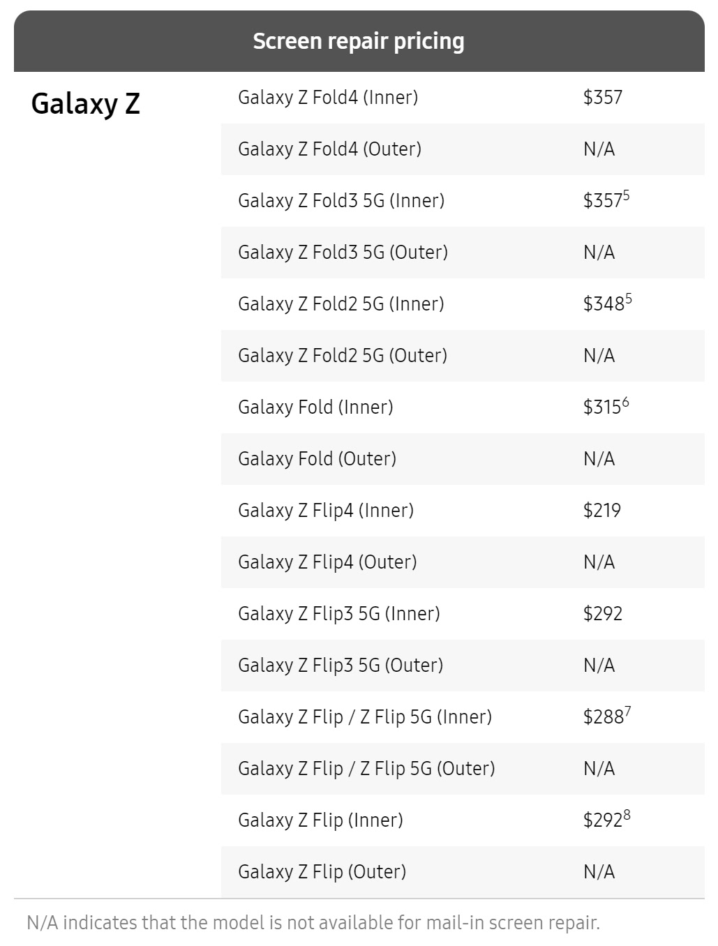Image resolution: width=718 pixels, height=946 pixels.
Task: Open footnote 6 beside the $315 price
Action: point(626,402)
